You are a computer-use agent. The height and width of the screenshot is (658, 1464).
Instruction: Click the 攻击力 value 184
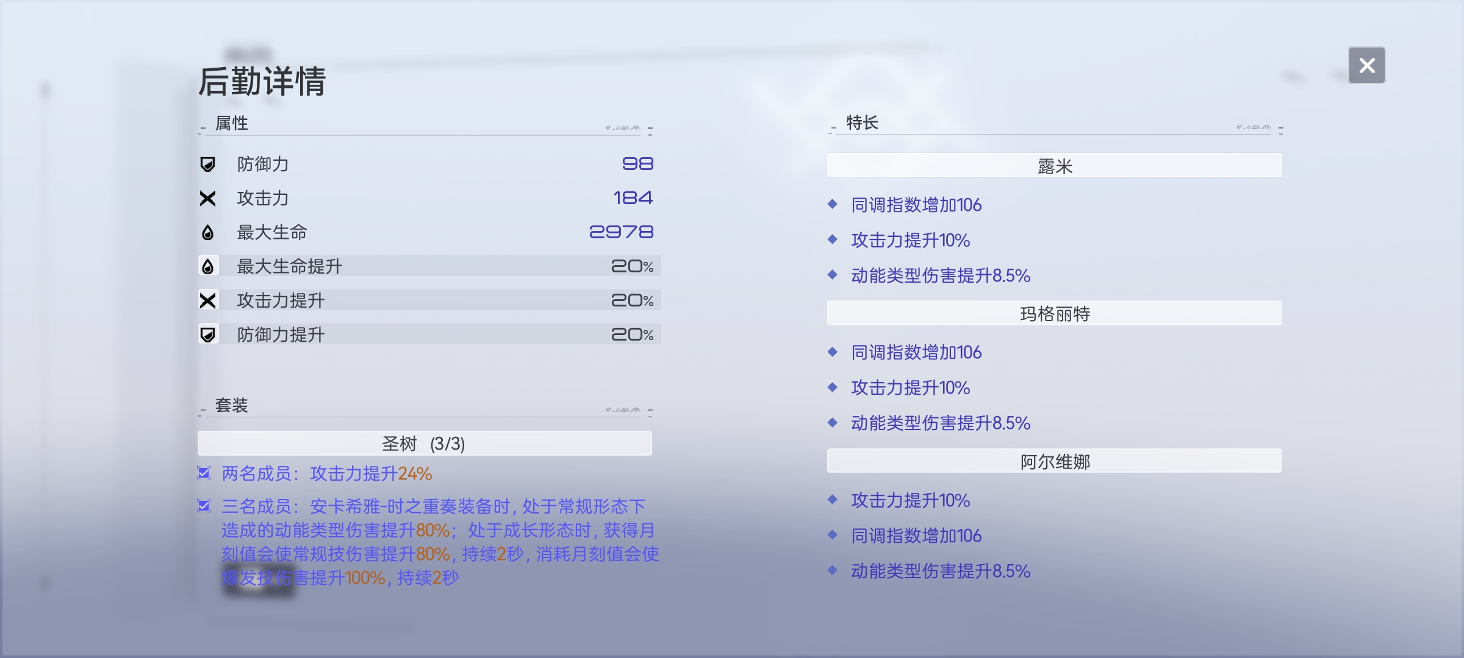point(633,198)
